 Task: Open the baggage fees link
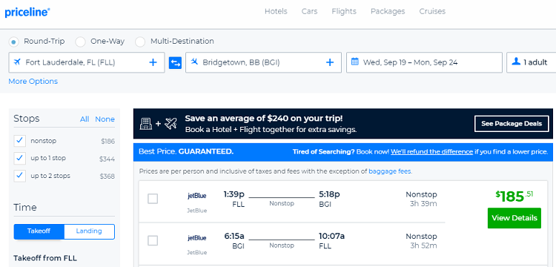[x=390, y=171]
